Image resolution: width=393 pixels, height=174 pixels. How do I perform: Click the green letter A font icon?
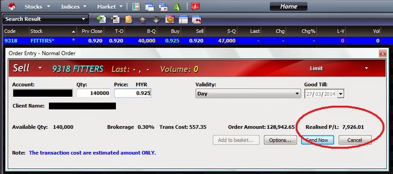pyautogui.click(x=177, y=7)
